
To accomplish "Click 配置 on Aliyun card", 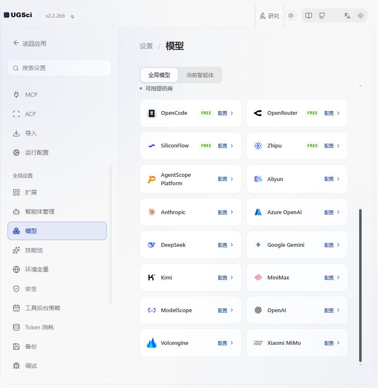I will (x=329, y=179).
